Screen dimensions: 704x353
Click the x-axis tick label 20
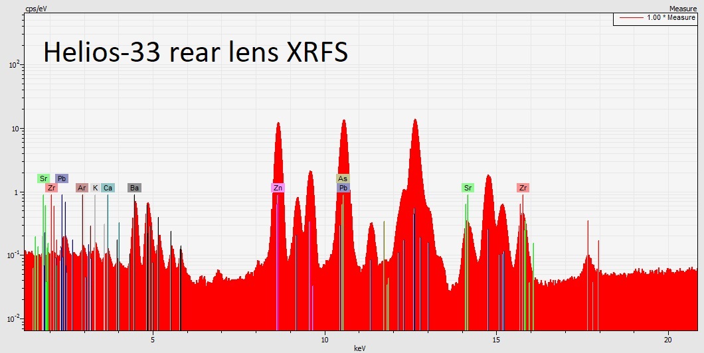667,340
